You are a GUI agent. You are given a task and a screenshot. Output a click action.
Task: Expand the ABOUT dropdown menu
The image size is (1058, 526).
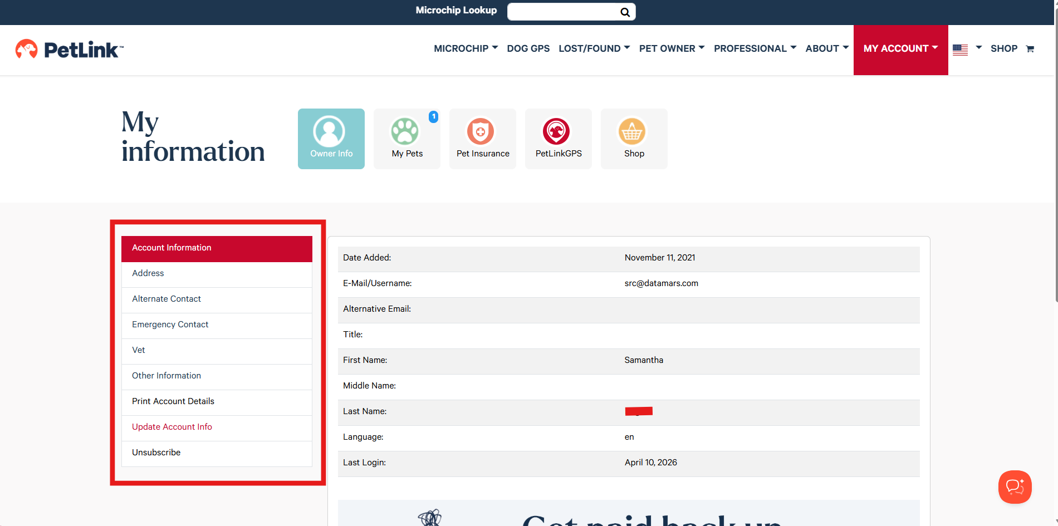pos(827,48)
